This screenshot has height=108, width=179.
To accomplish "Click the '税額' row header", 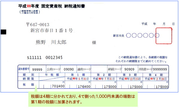I will [x=29, y=85].
